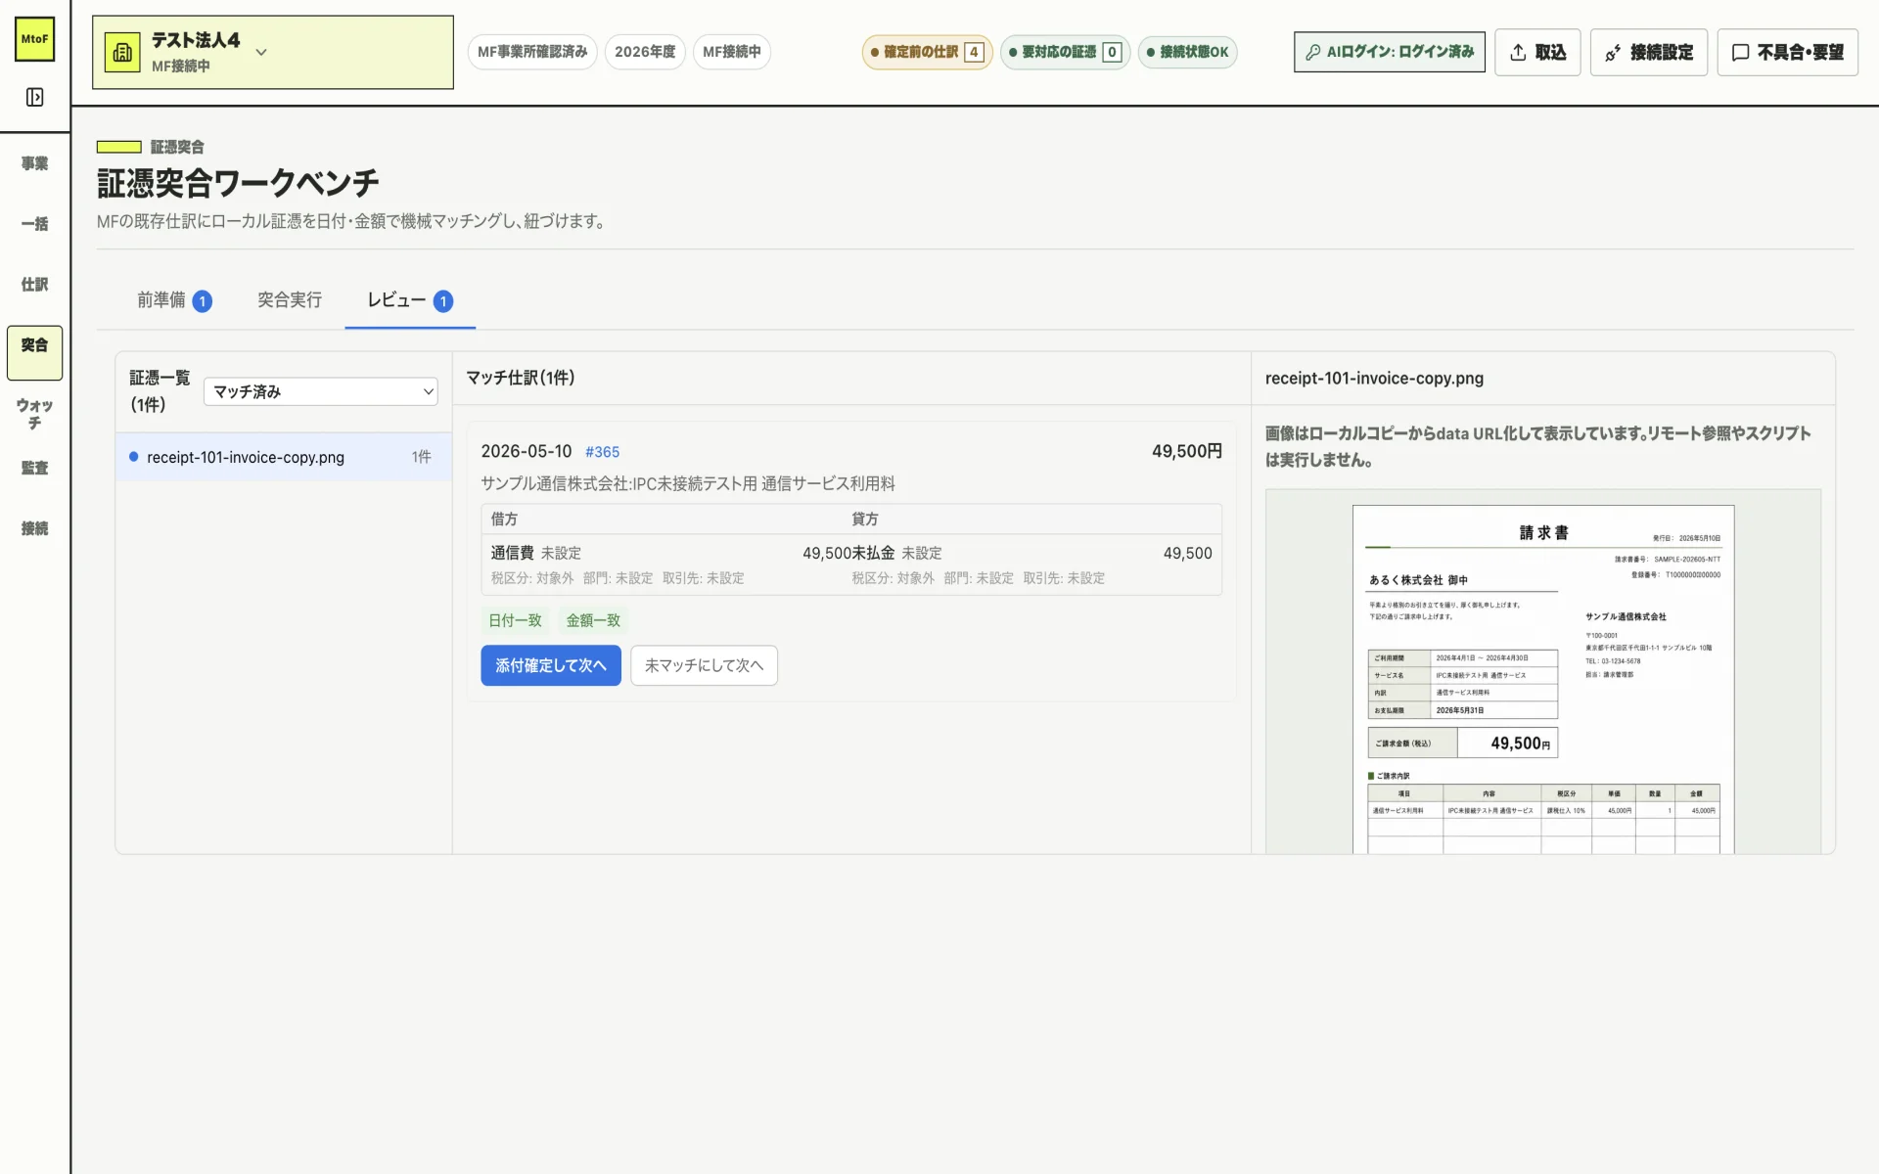1879x1174 pixels.
Task: Open 接続 in the sidebar
Action: pyautogui.click(x=34, y=528)
